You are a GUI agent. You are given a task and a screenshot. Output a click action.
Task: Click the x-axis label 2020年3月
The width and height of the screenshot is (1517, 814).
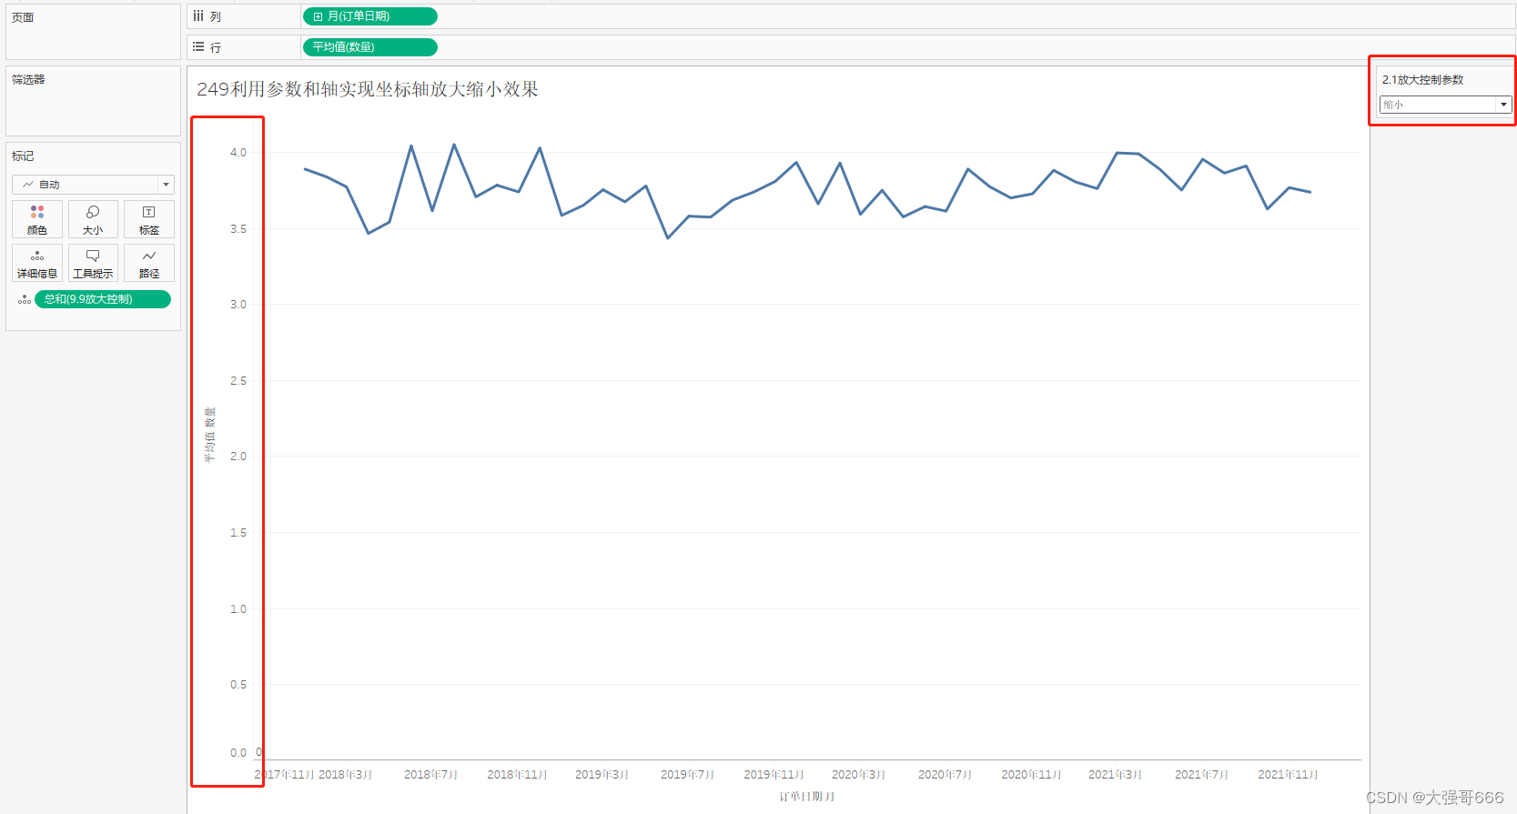[859, 775]
